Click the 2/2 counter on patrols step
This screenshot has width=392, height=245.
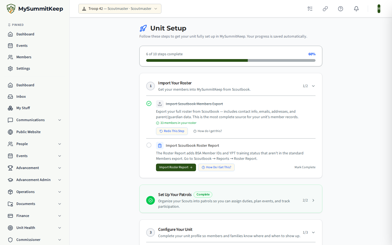coord(305,200)
